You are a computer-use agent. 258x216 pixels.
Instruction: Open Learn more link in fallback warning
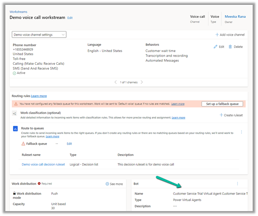coord(177,104)
